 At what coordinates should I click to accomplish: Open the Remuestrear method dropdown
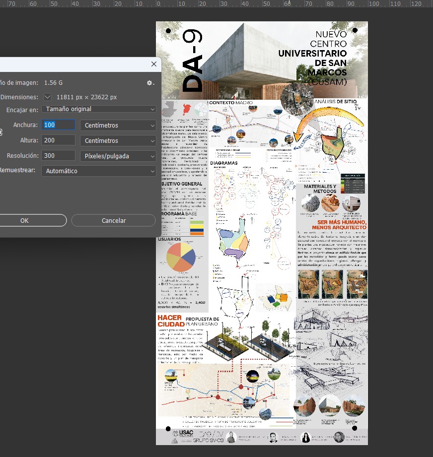(x=99, y=171)
